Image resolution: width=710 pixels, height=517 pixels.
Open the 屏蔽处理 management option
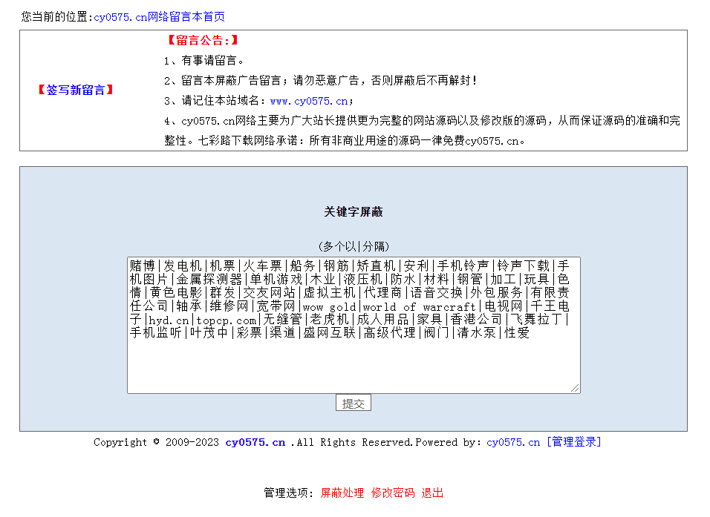(x=342, y=493)
